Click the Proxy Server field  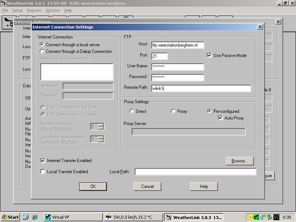(189, 132)
